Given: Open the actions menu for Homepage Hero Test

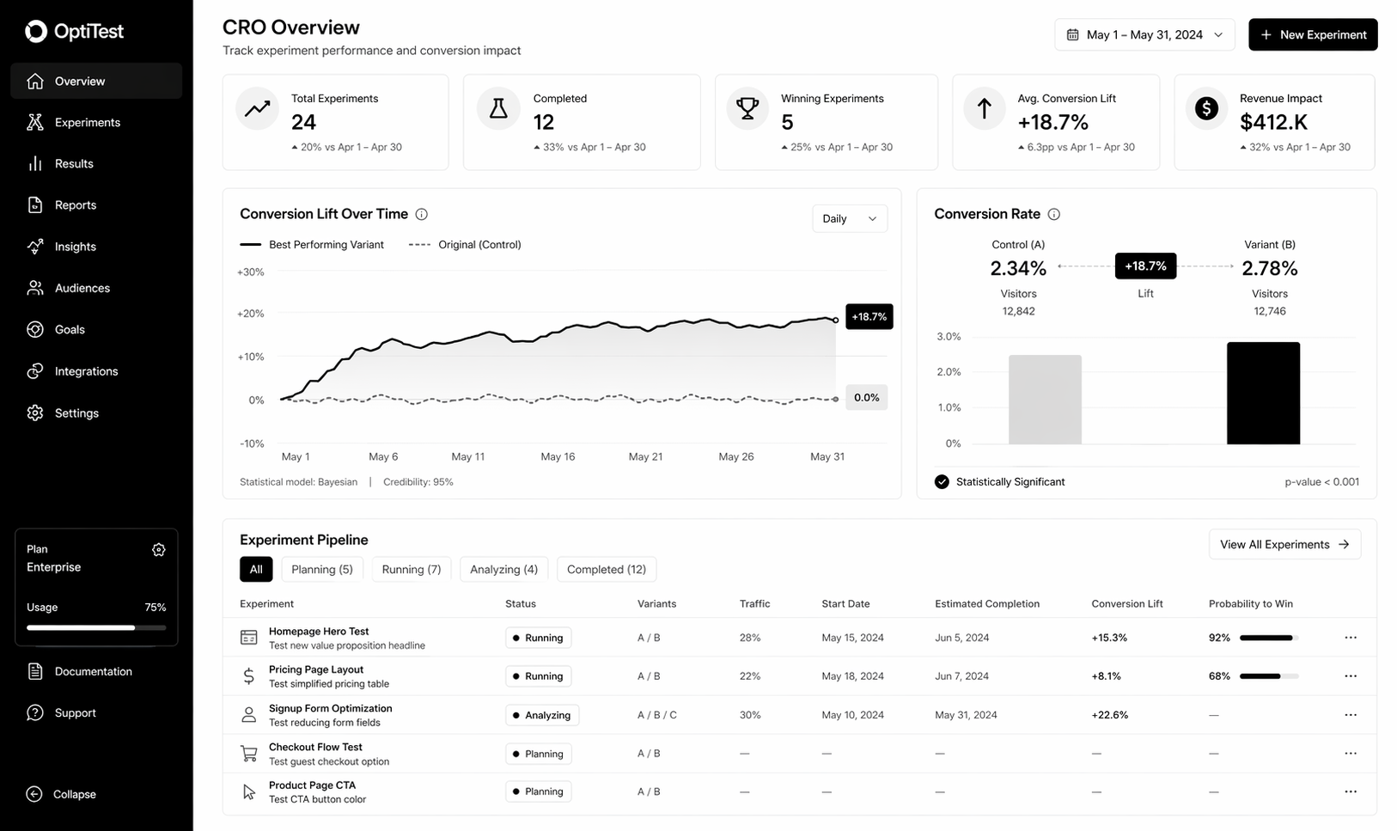Looking at the screenshot, I should [1351, 638].
